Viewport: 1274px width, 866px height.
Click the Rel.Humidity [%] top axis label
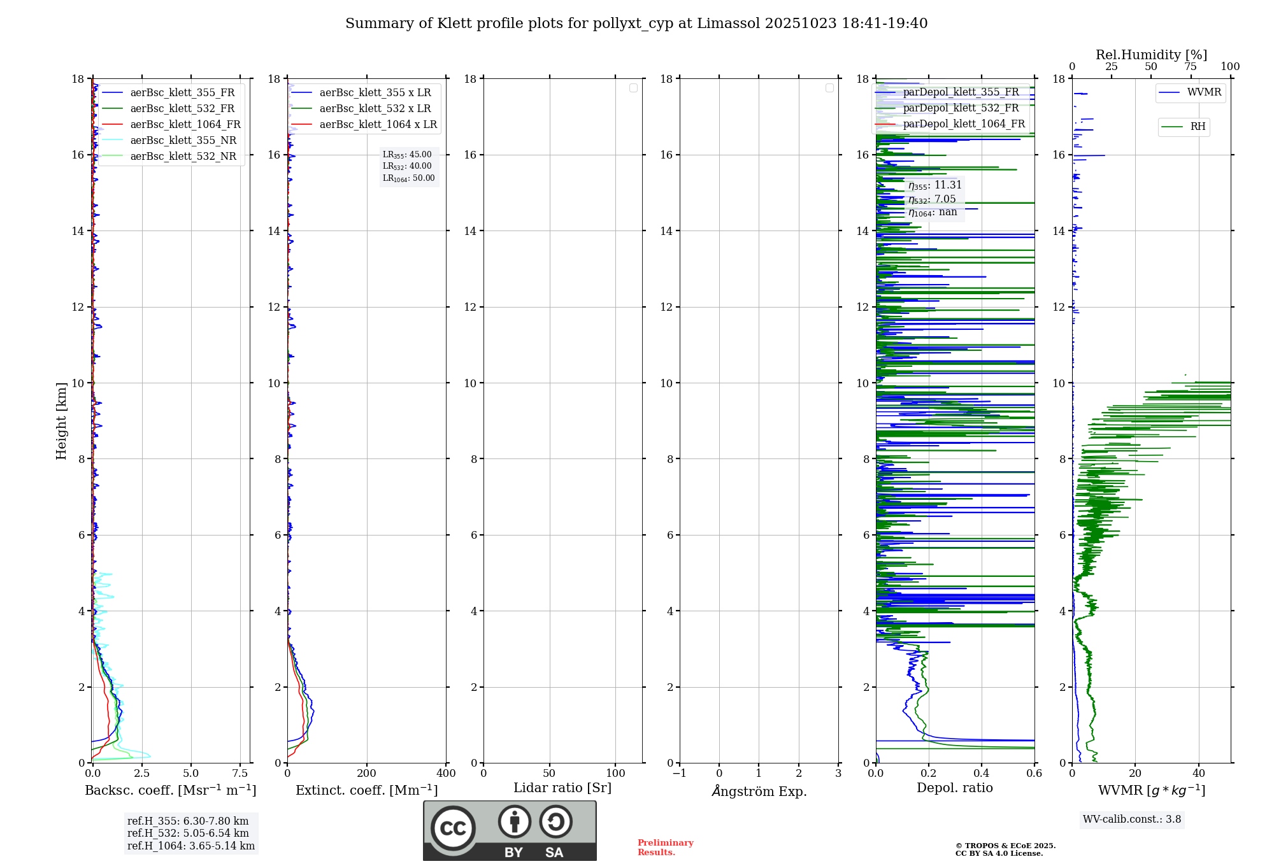(x=1151, y=55)
